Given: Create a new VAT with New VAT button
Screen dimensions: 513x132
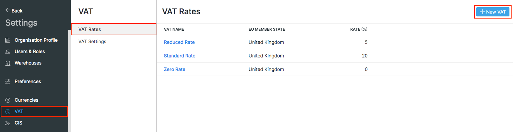Looking at the screenshot, I should 493,12.
